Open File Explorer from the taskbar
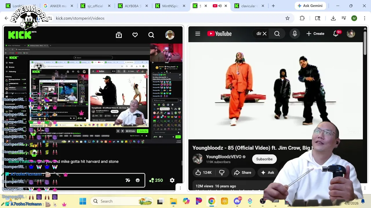371x208 pixels. tap(173, 201)
